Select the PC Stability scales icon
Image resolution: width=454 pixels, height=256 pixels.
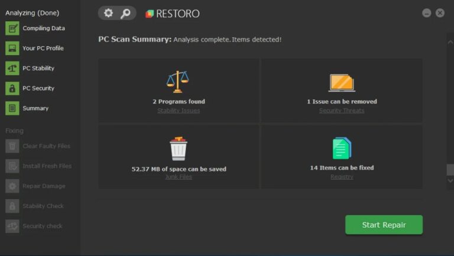coord(12,69)
